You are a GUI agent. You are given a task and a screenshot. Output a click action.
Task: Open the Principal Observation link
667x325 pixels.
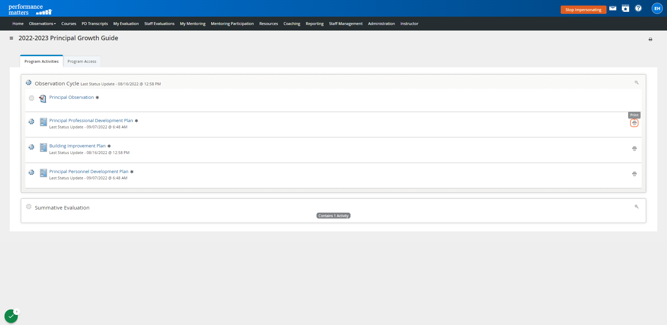72,97
